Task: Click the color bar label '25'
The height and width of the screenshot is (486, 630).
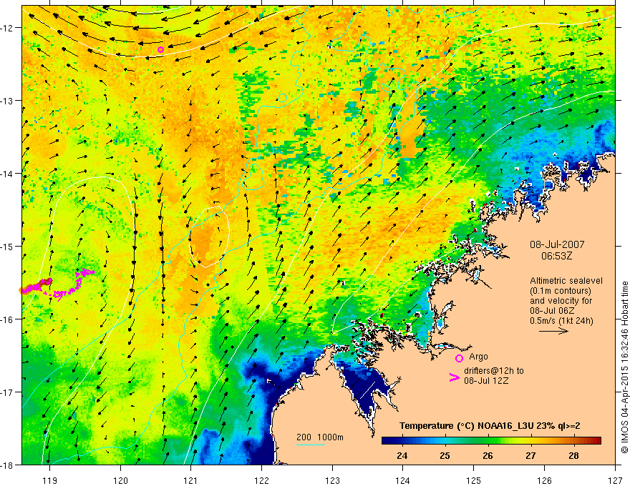Action: click(x=445, y=455)
